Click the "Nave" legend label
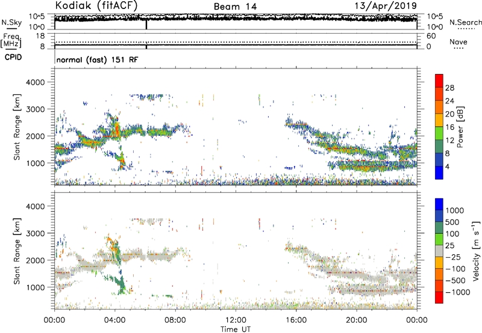 pyautogui.click(x=459, y=42)
